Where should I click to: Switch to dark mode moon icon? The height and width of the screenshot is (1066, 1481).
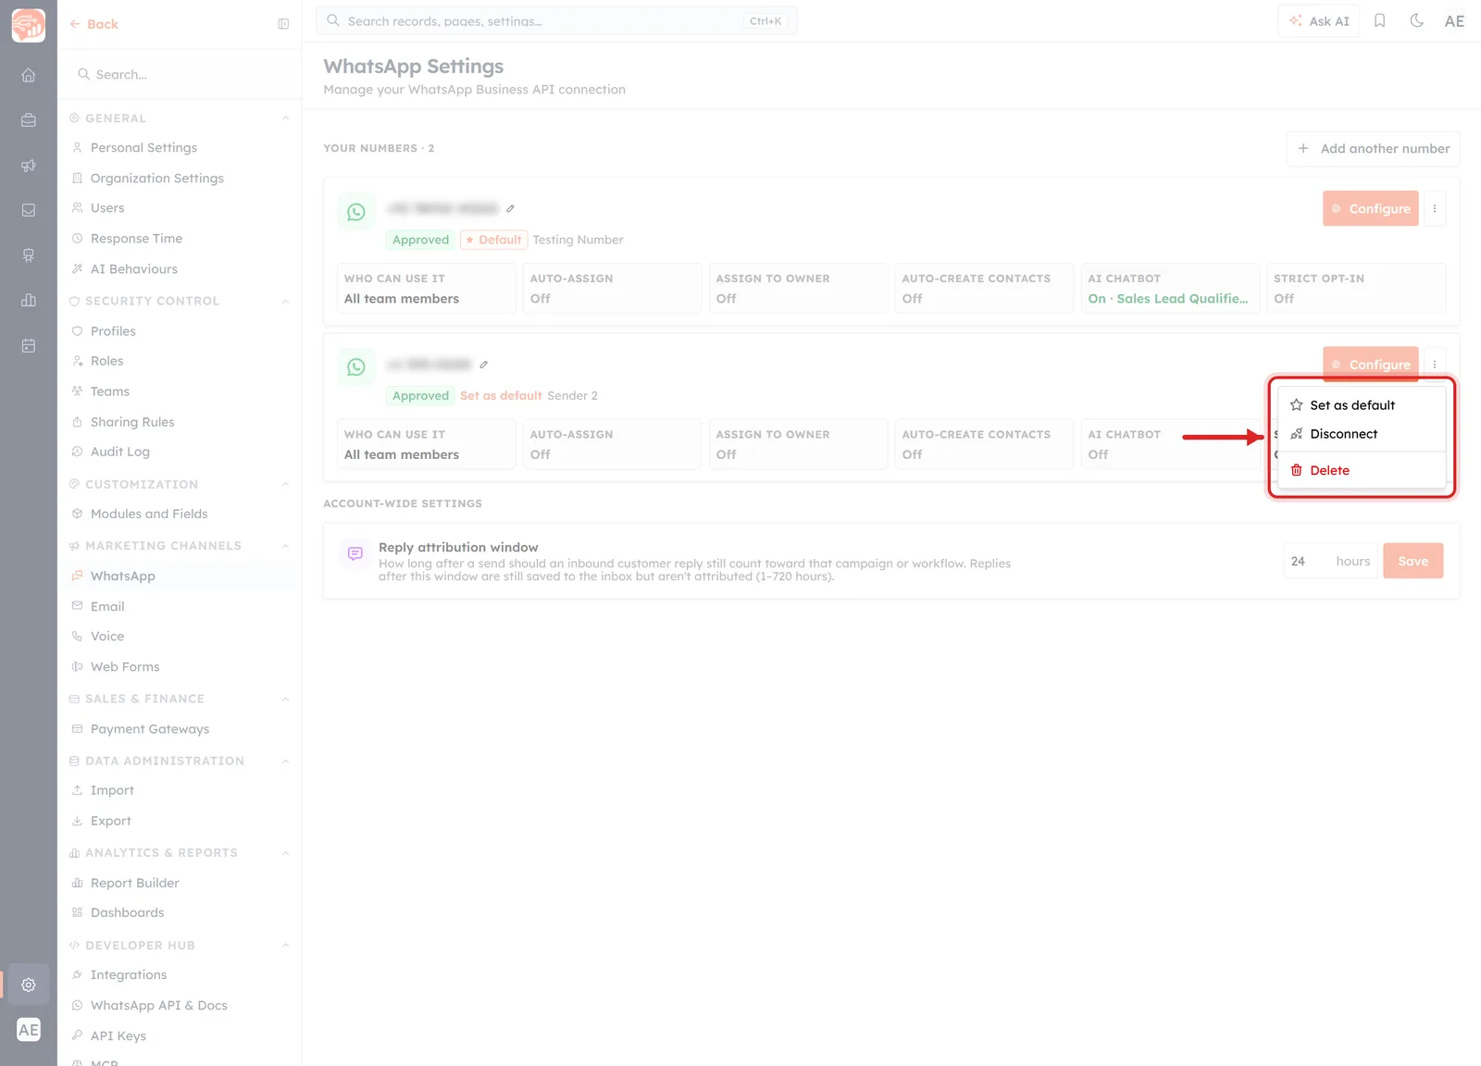coord(1416,20)
